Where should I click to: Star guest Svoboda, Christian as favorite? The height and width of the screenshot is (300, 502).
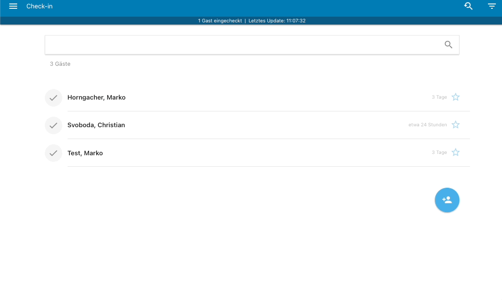[x=455, y=125]
